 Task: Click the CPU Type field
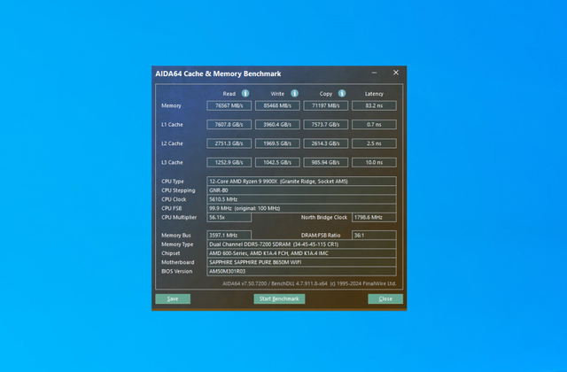(301, 181)
